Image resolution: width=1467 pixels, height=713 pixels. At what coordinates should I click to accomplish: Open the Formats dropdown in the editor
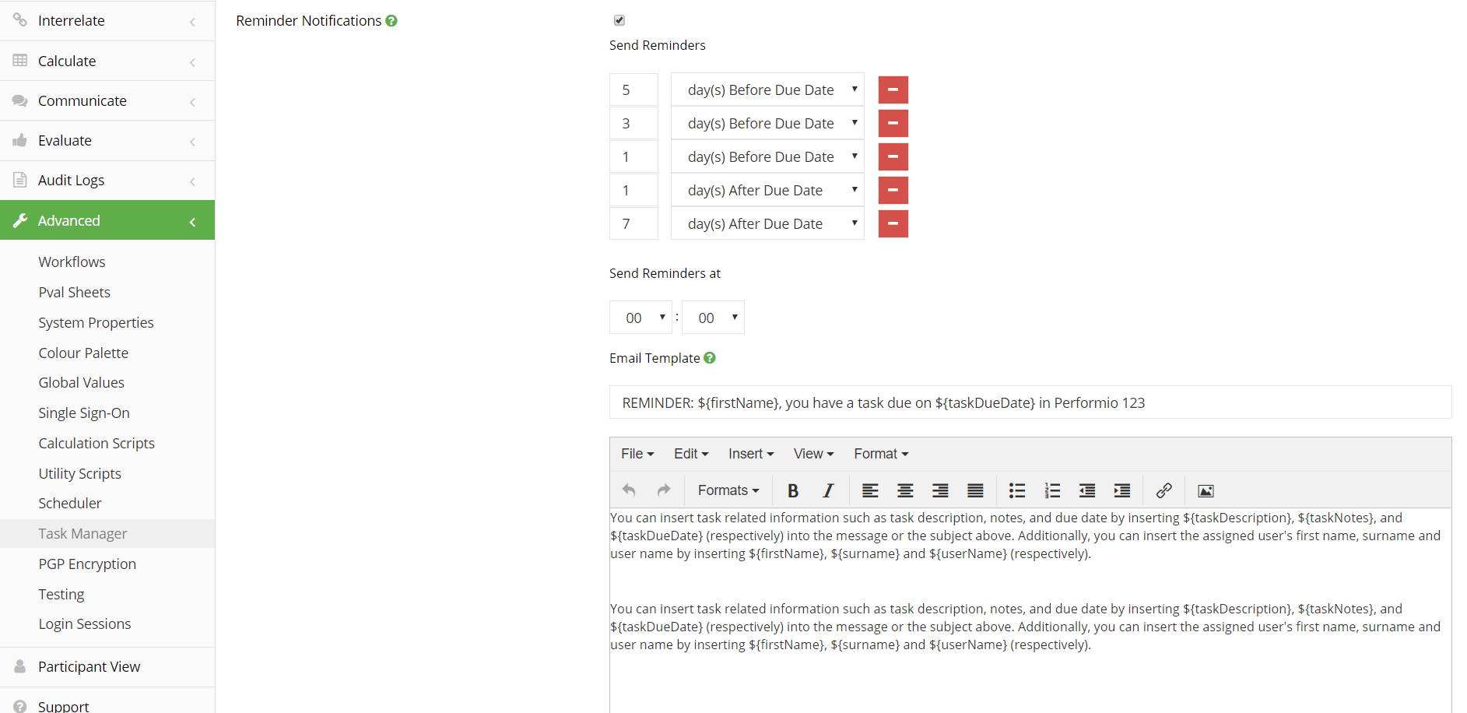(728, 490)
